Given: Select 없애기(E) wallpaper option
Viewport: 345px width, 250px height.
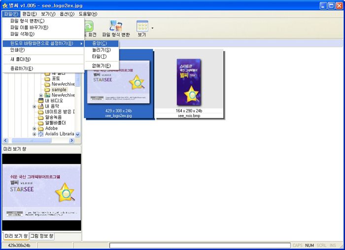Looking at the screenshot, I should 102,66.
